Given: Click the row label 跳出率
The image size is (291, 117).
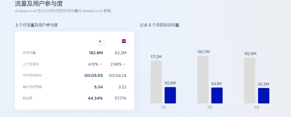Looking at the screenshot, I should [x=27, y=98].
